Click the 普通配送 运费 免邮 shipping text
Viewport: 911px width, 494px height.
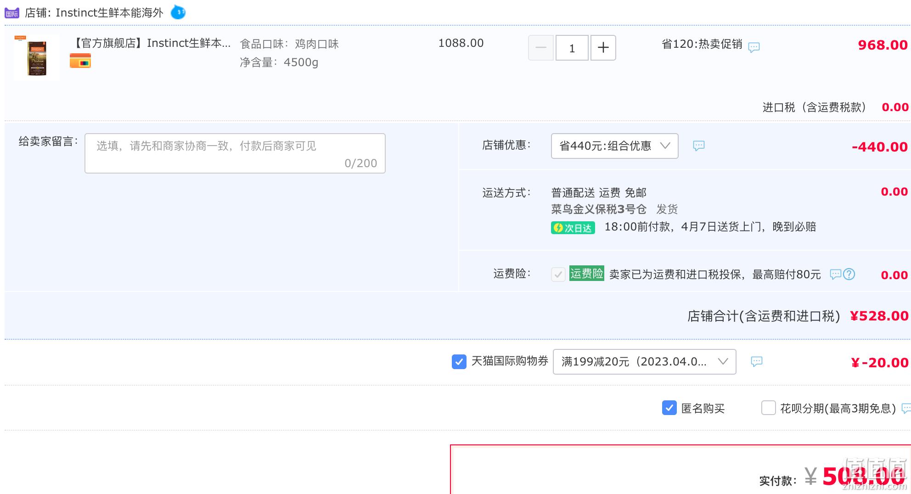[599, 193]
